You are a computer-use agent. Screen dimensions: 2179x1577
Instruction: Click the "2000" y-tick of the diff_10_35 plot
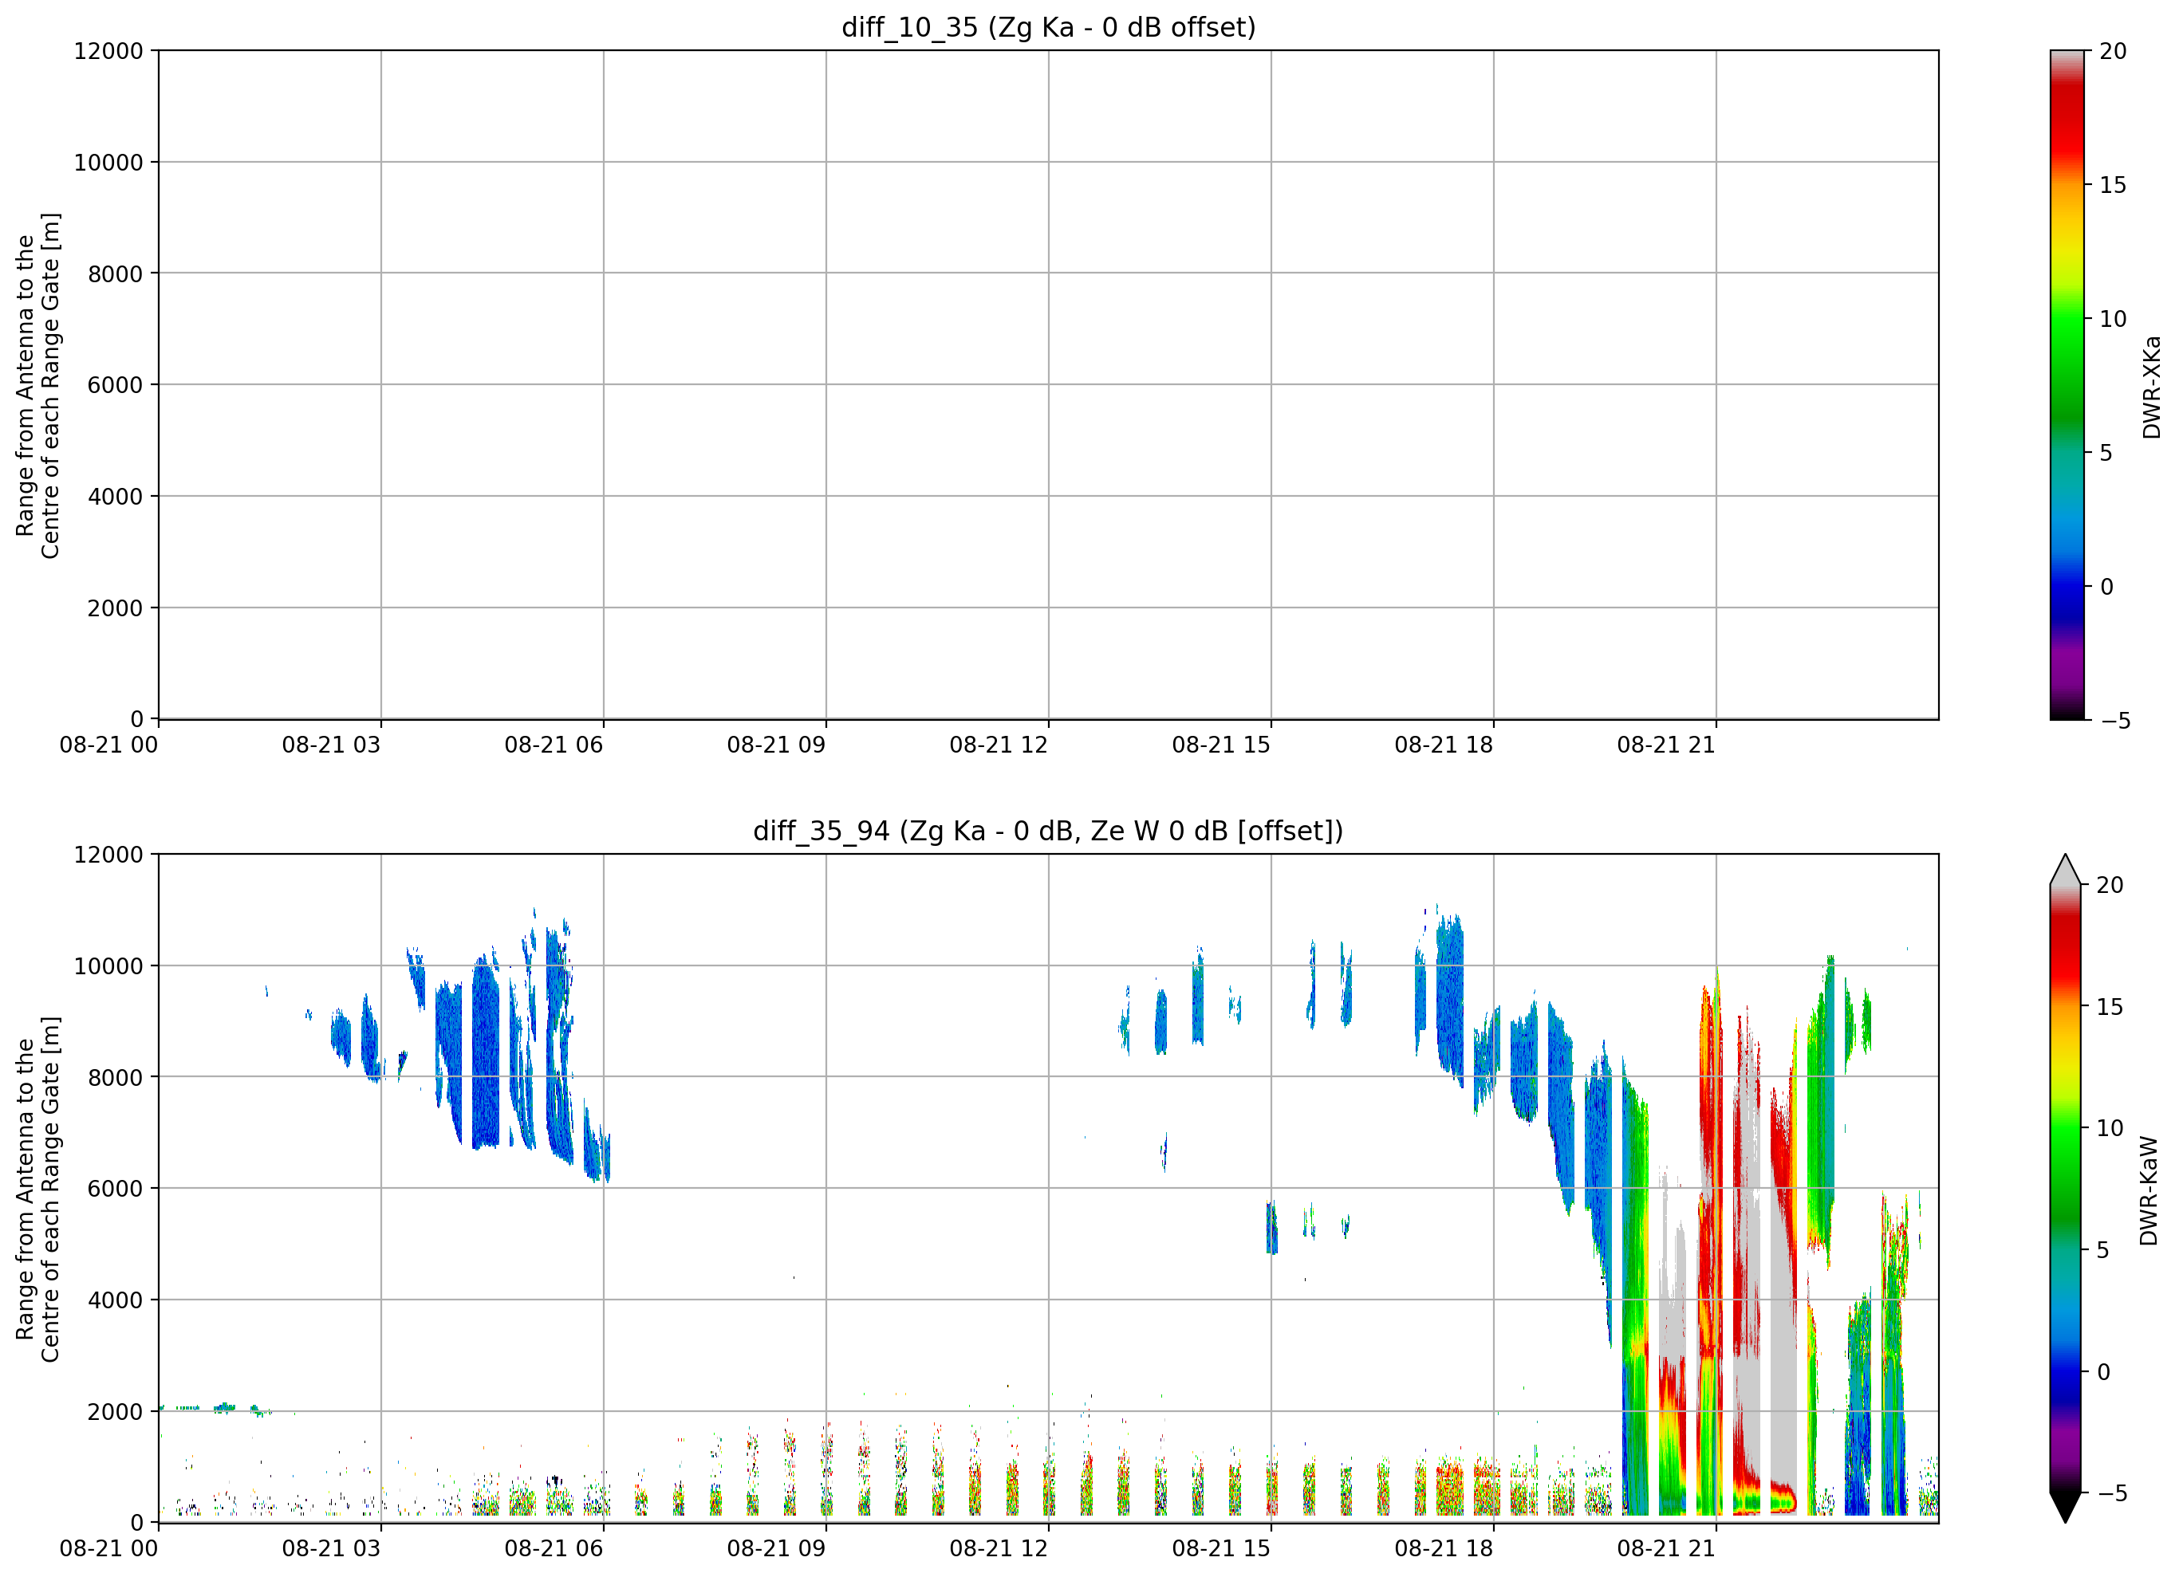[116, 608]
